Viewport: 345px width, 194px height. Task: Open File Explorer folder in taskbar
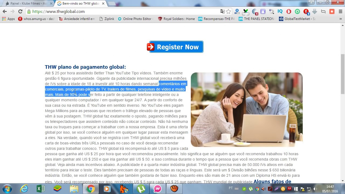click(x=74, y=189)
